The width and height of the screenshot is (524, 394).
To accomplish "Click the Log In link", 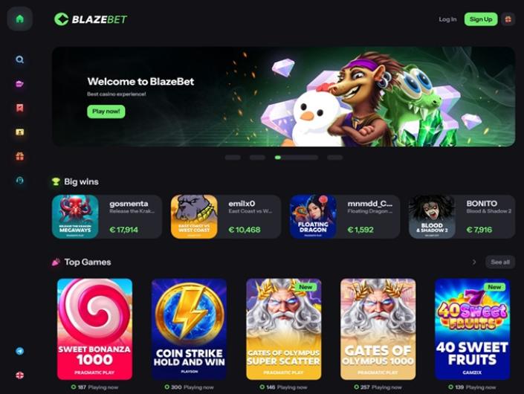I will [447, 19].
